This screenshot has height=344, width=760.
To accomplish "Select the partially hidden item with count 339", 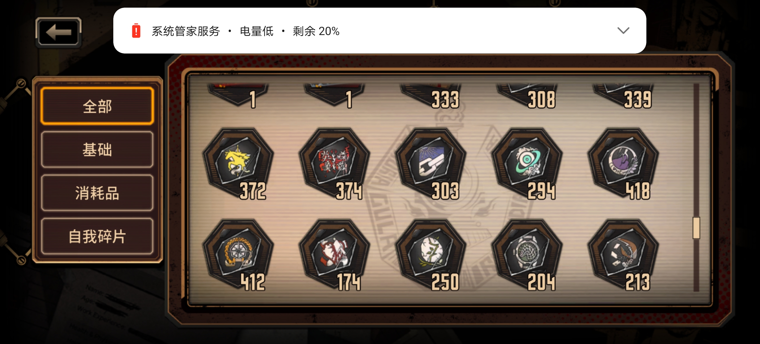I will pyautogui.click(x=623, y=96).
